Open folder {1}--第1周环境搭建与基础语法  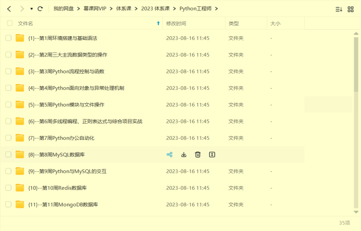pos(63,38)
